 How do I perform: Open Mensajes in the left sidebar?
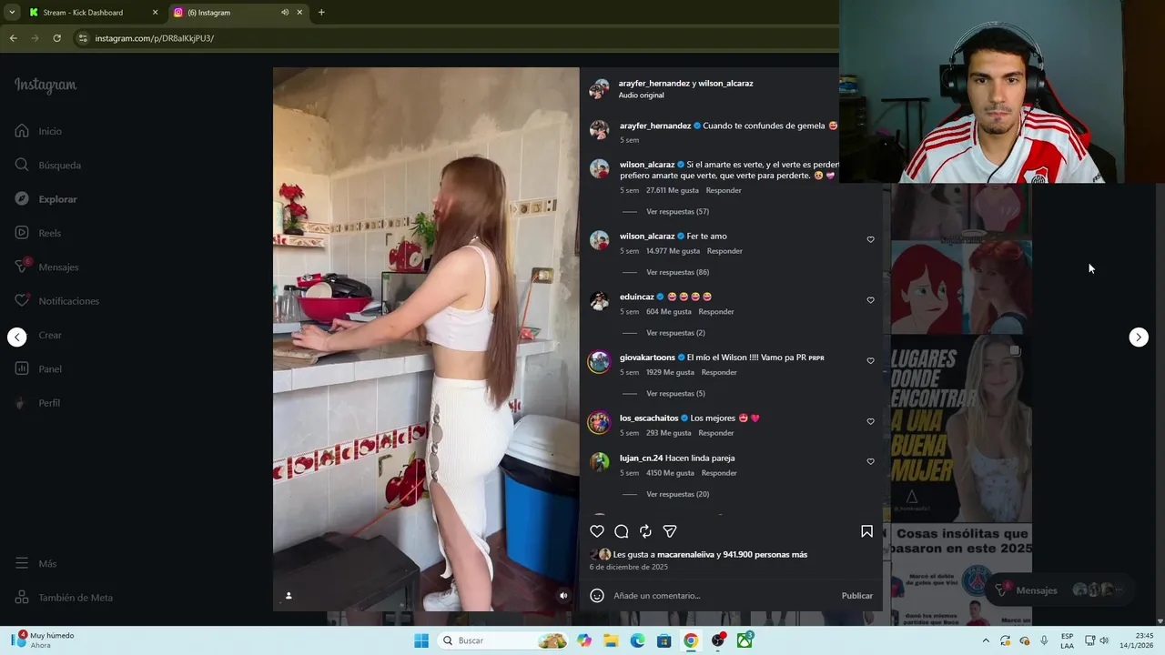pyautogui.click(x=46, y=267)
